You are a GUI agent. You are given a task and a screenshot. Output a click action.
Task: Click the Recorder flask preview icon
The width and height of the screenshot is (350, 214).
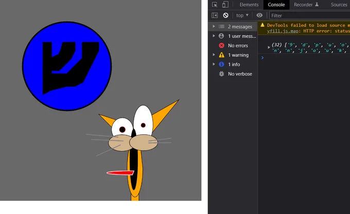317,5
